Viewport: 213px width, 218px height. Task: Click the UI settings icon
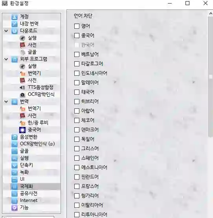pyautogui.click(x=15, y=180)
